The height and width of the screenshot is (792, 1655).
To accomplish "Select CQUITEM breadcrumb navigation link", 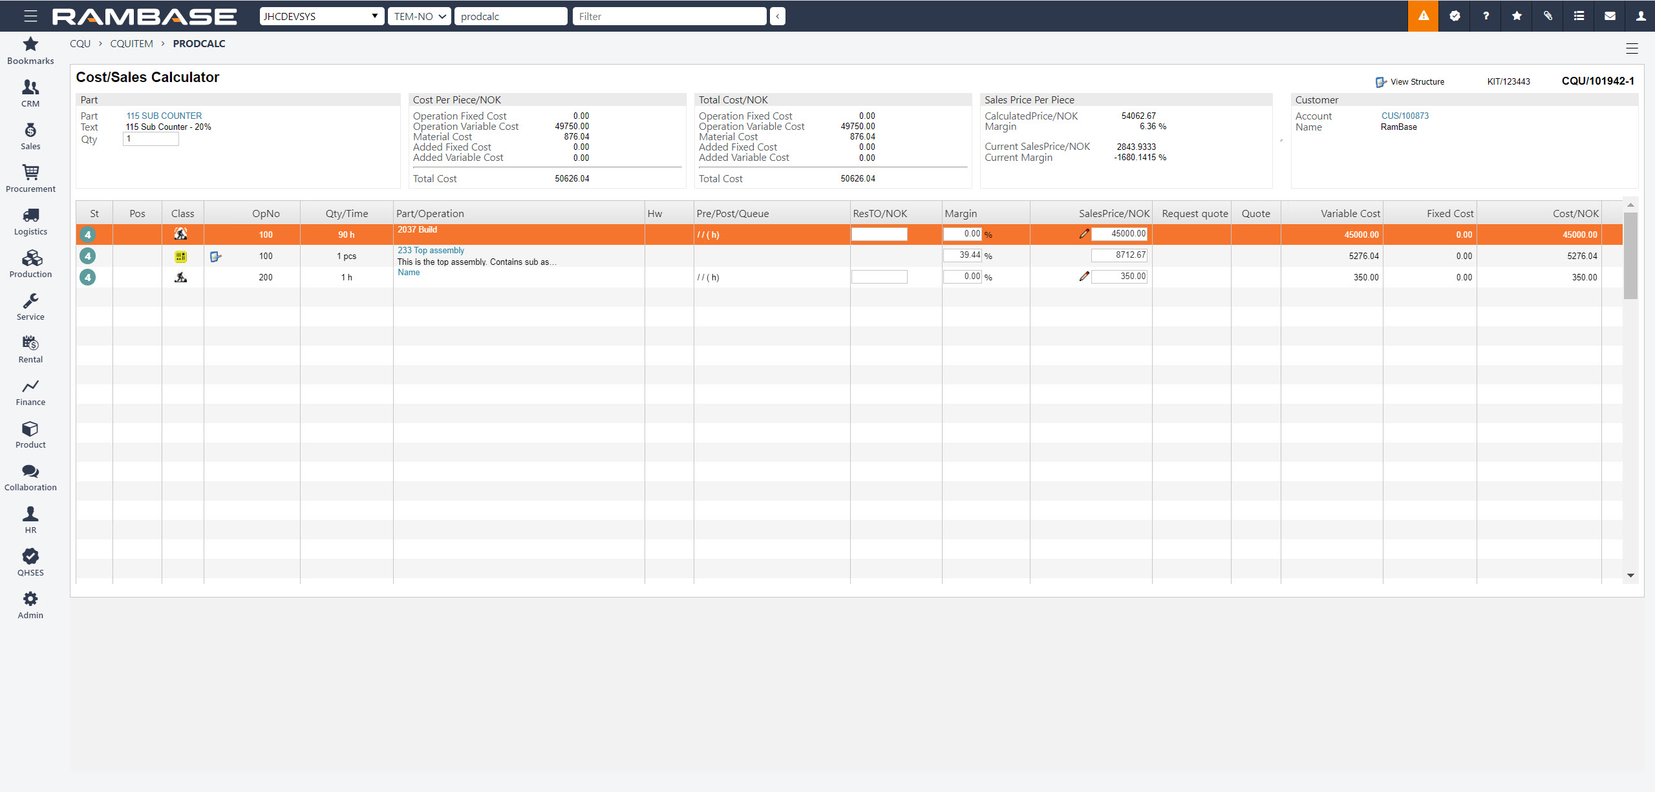I will [130, 43].
